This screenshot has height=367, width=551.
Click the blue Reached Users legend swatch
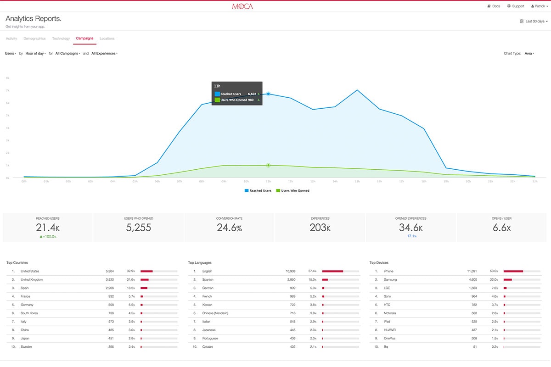pos(246,190)
